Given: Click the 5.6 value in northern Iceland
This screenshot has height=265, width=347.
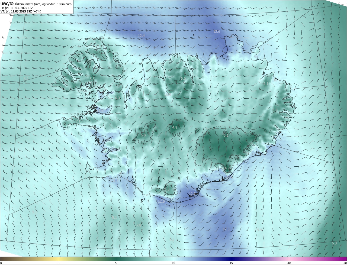Looking at the screenshot, I should click(183, 79).
